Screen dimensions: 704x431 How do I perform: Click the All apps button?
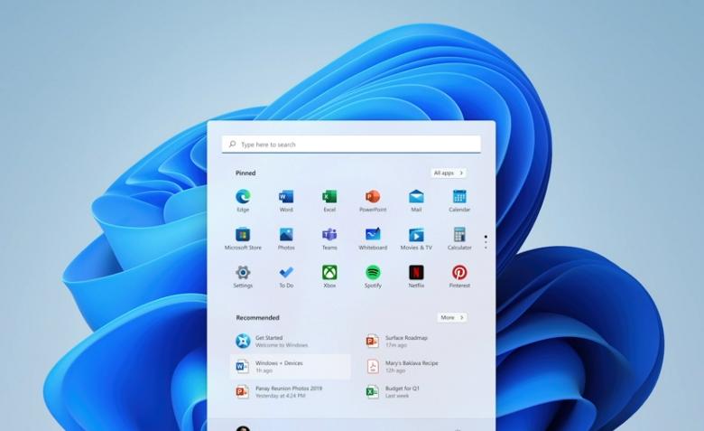point(448,173)
